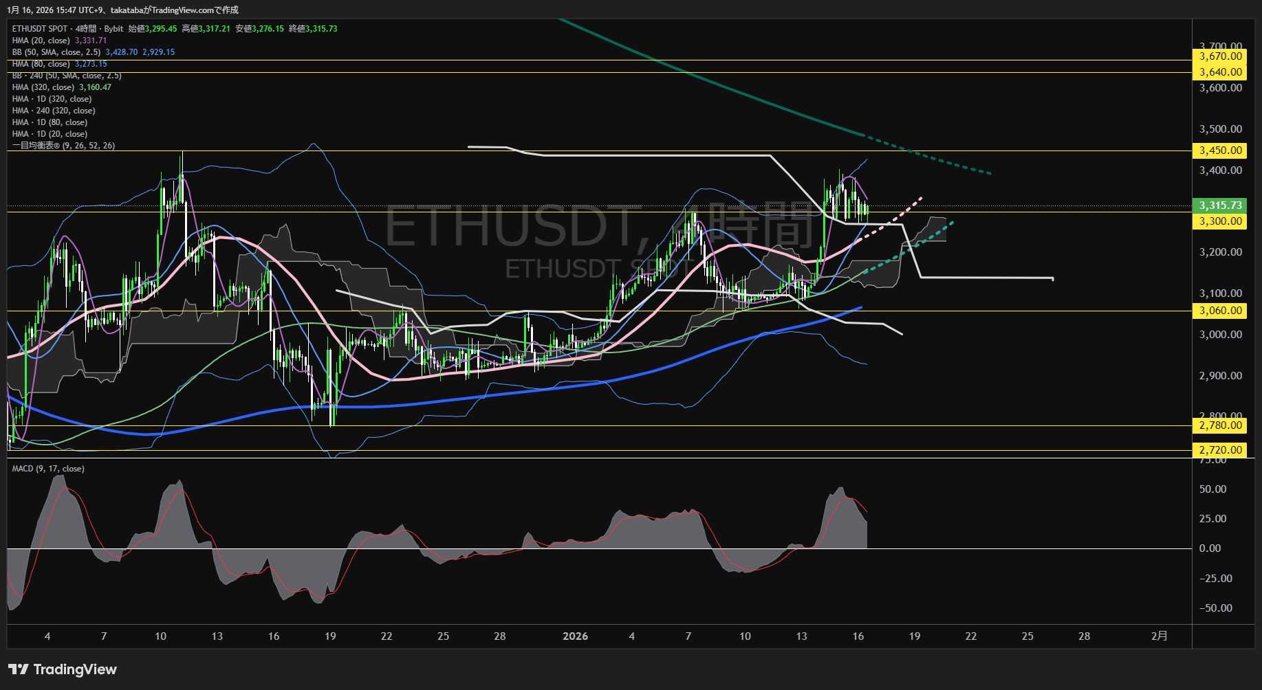Screen dimensions: 1262x690
Task: Select the 3,450.00 horizontal line price tag
Action: [x=1220, y=151]
